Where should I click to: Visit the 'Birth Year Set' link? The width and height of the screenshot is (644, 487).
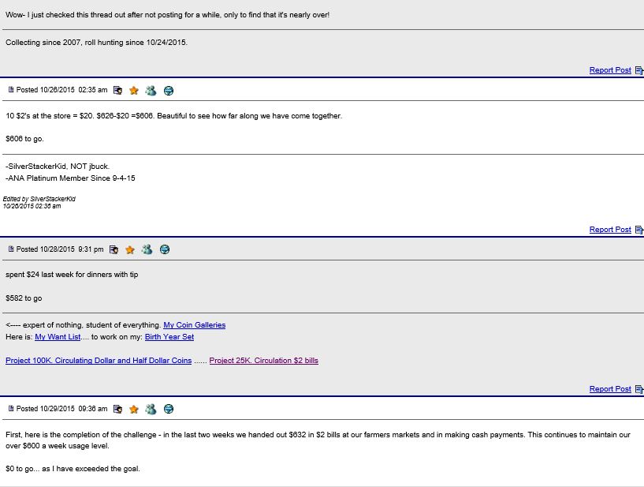point(169,337)
